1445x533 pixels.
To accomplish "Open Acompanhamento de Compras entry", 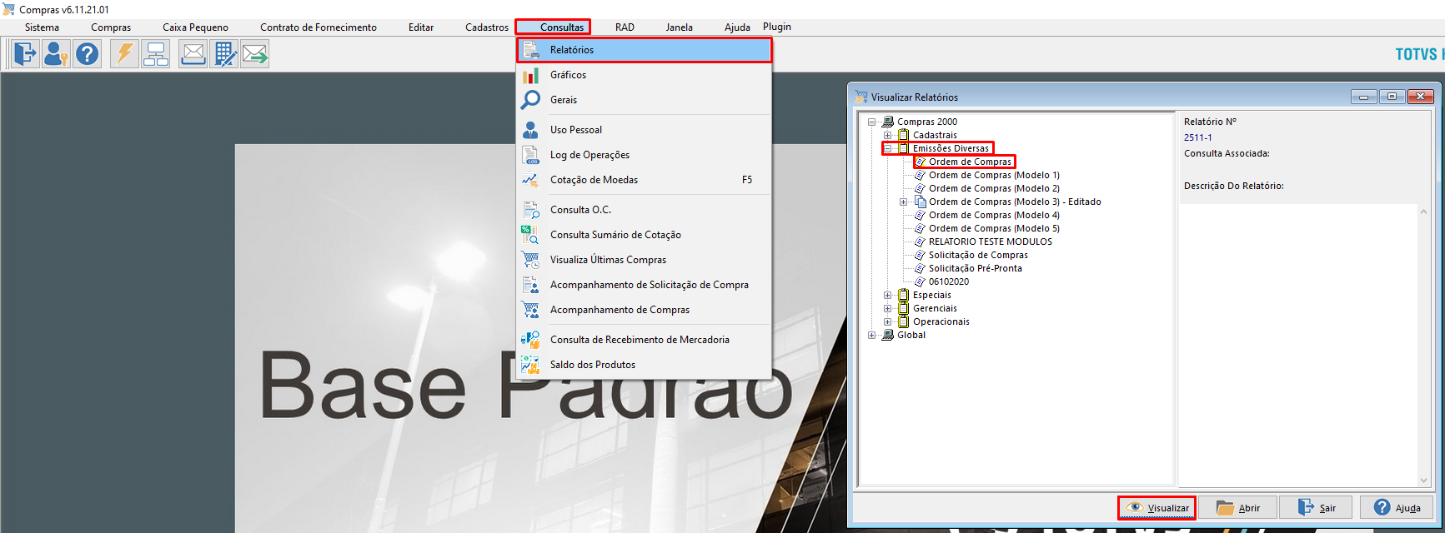I will click(644, 310).
